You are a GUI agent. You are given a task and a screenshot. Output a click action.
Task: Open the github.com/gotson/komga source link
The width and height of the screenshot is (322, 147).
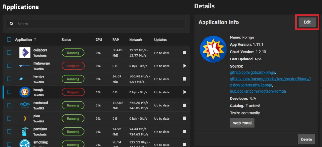[x=253, y=73]
